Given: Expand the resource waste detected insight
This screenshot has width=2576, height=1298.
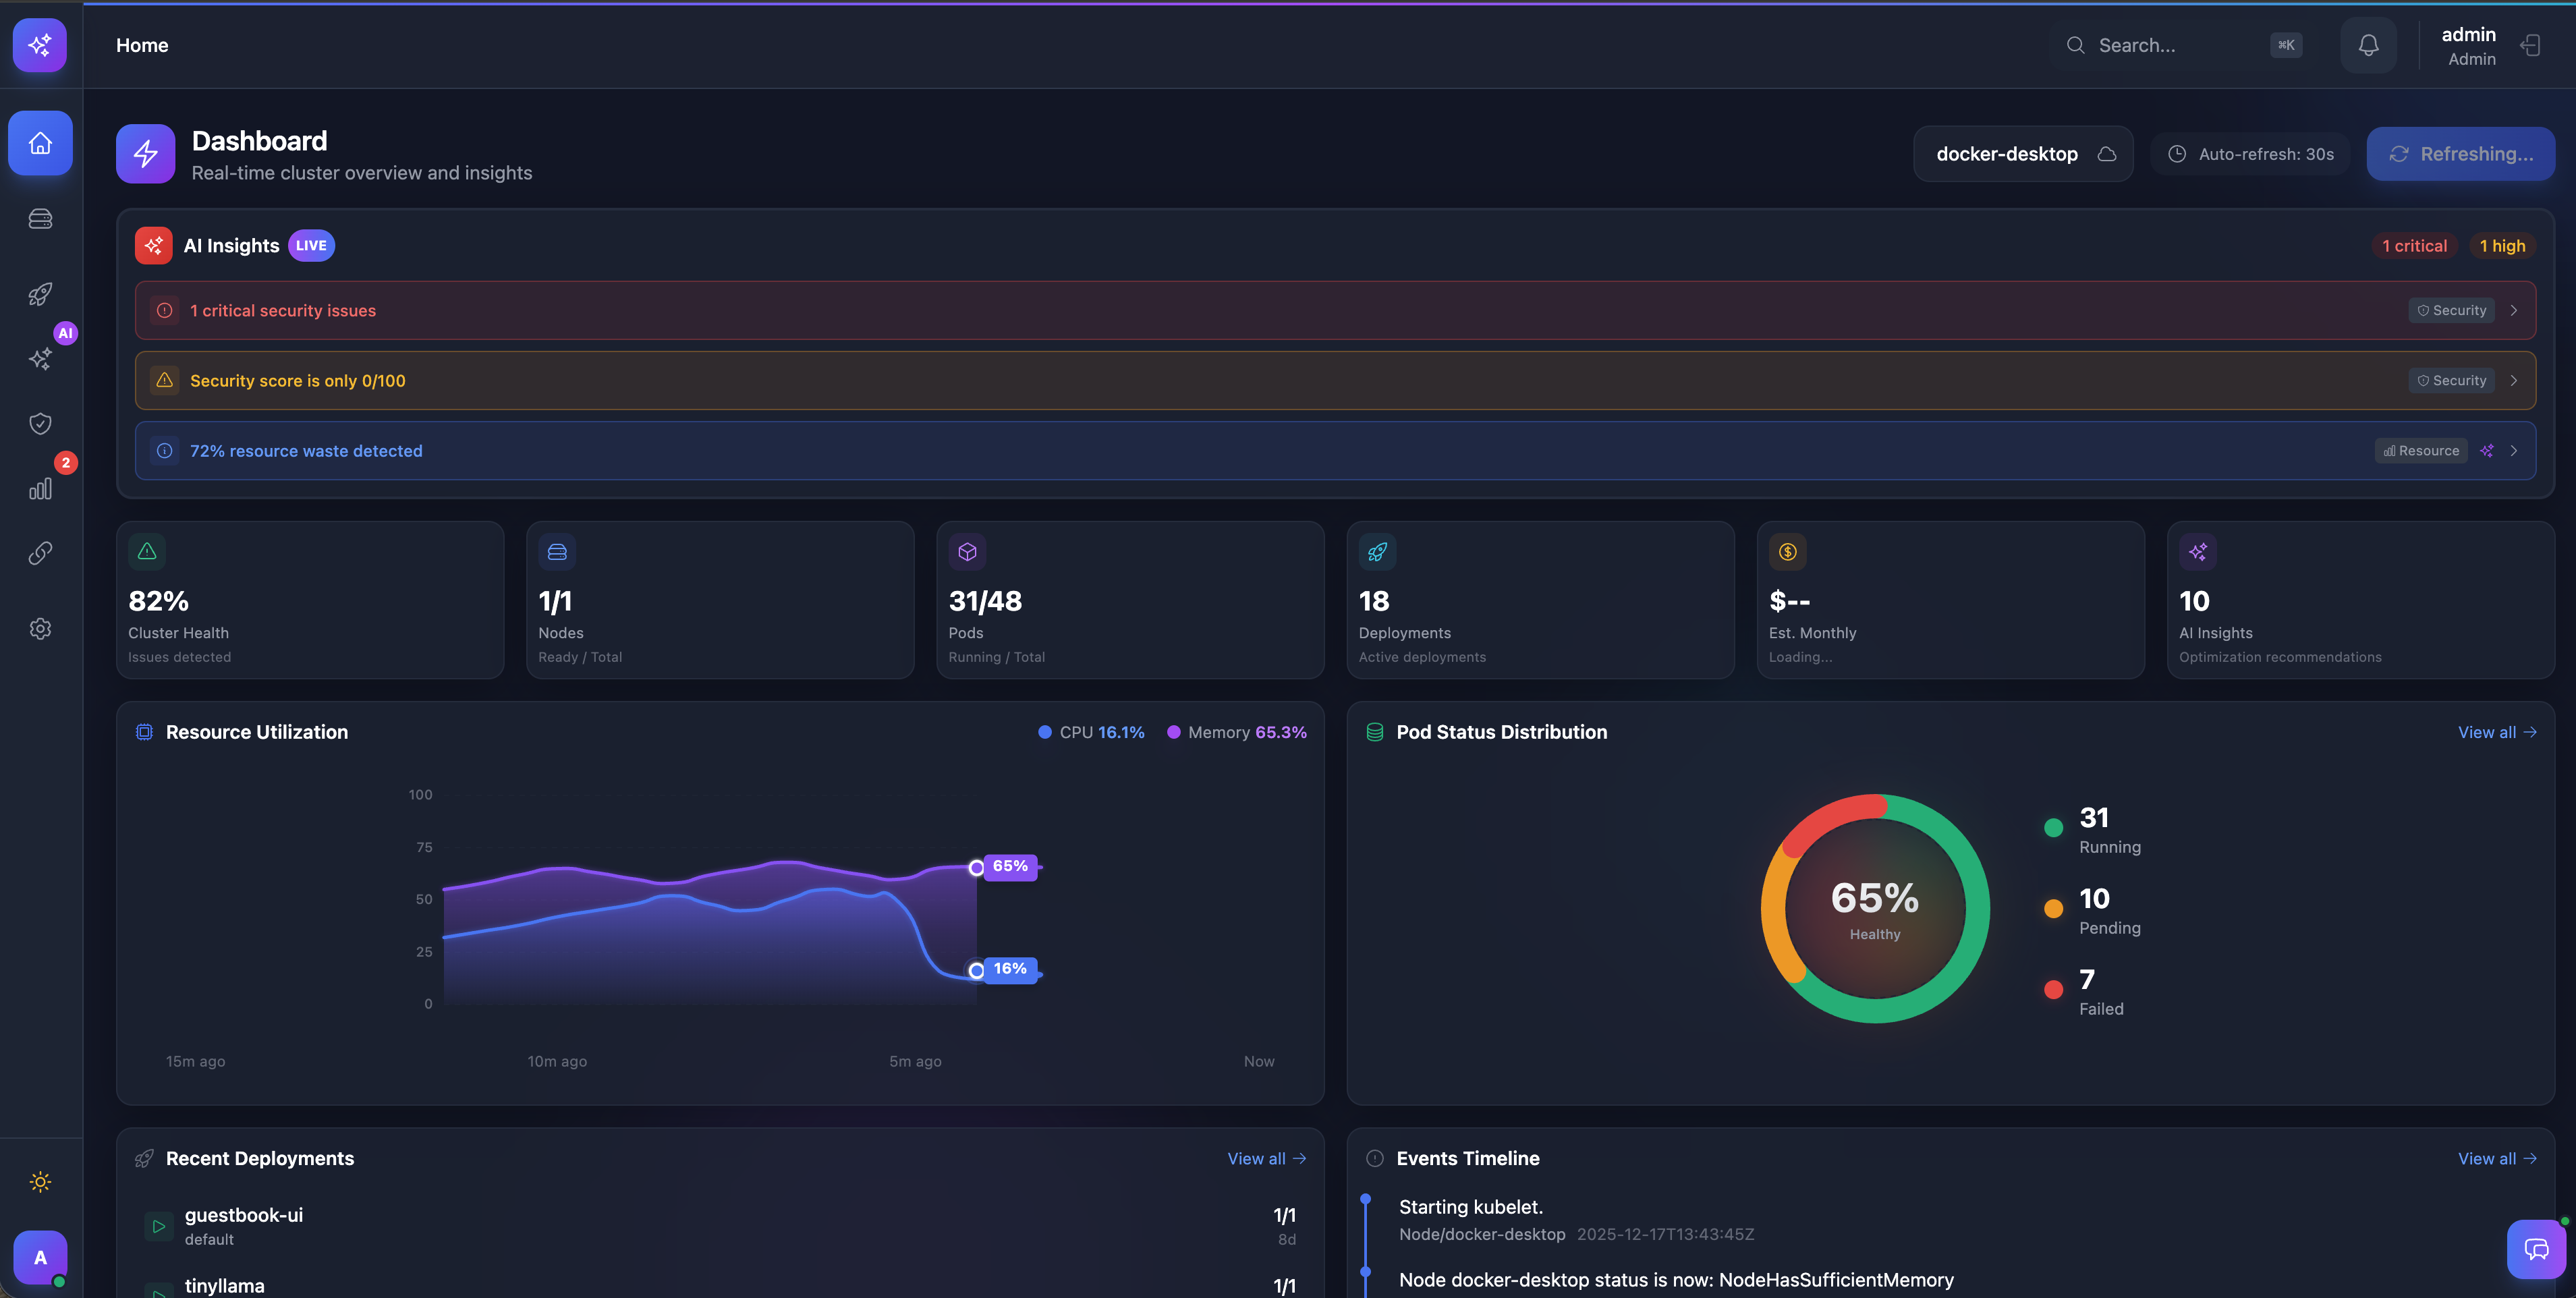Looking at the screenshot, I should tap(2514, 451).
